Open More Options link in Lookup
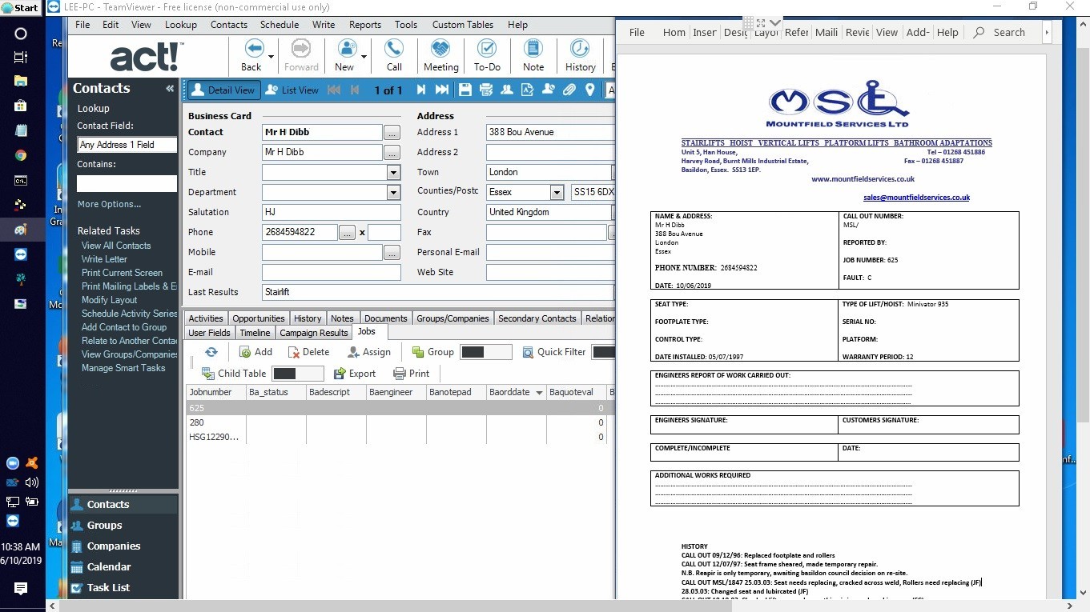 pos(109,204)
